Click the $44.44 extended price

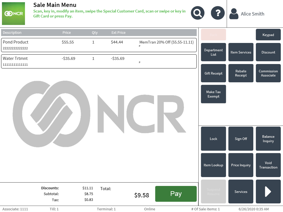[117, 42]
